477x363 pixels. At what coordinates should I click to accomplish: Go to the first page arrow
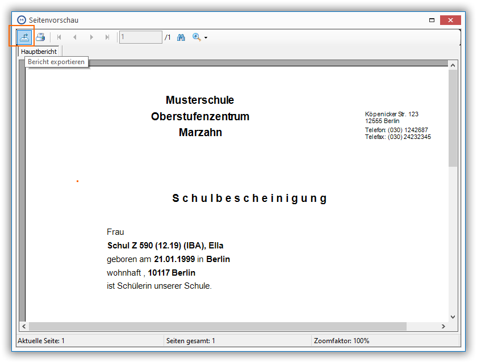[59, 37]
